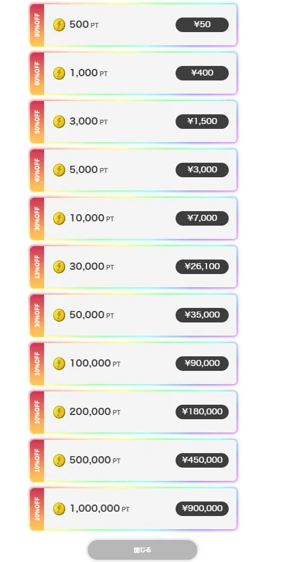Click the coin icon beside 3,000 PT

(x=59, y=122)
